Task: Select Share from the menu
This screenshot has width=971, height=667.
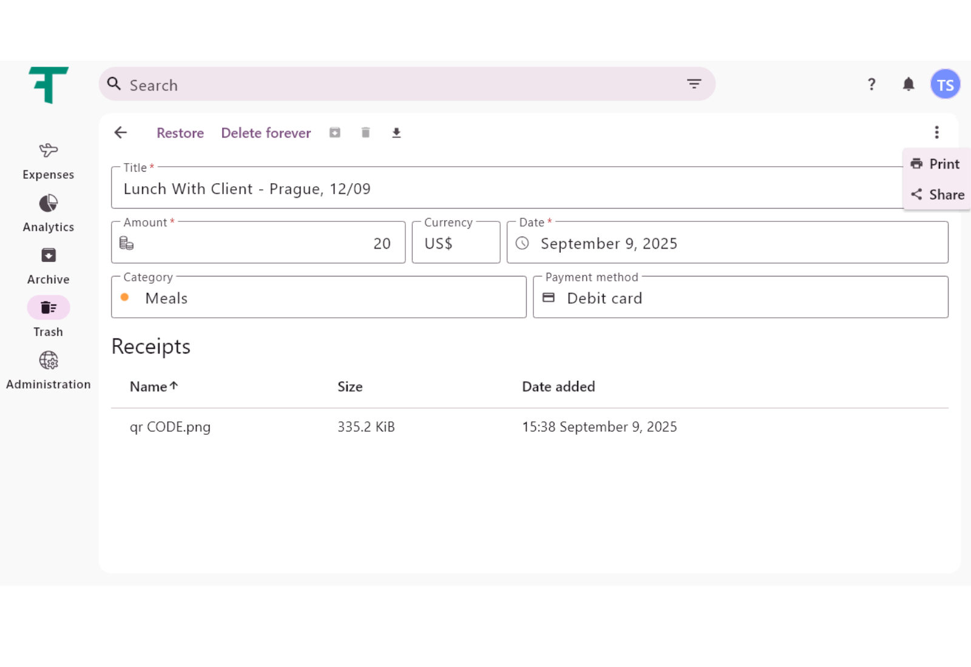Action: pos(937,195)
